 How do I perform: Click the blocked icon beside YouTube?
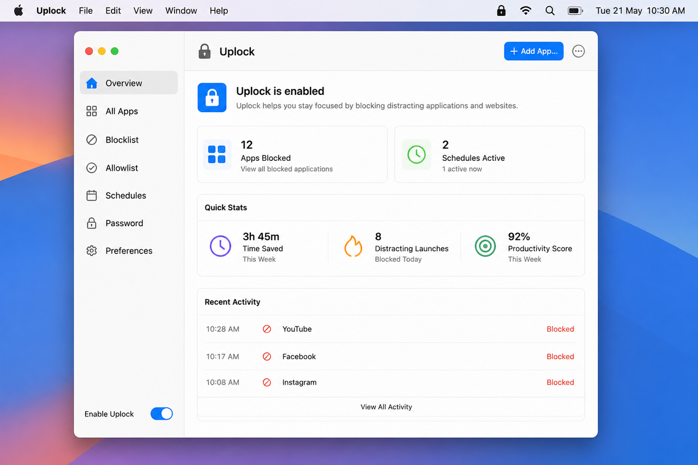click(x=267, y=329)
